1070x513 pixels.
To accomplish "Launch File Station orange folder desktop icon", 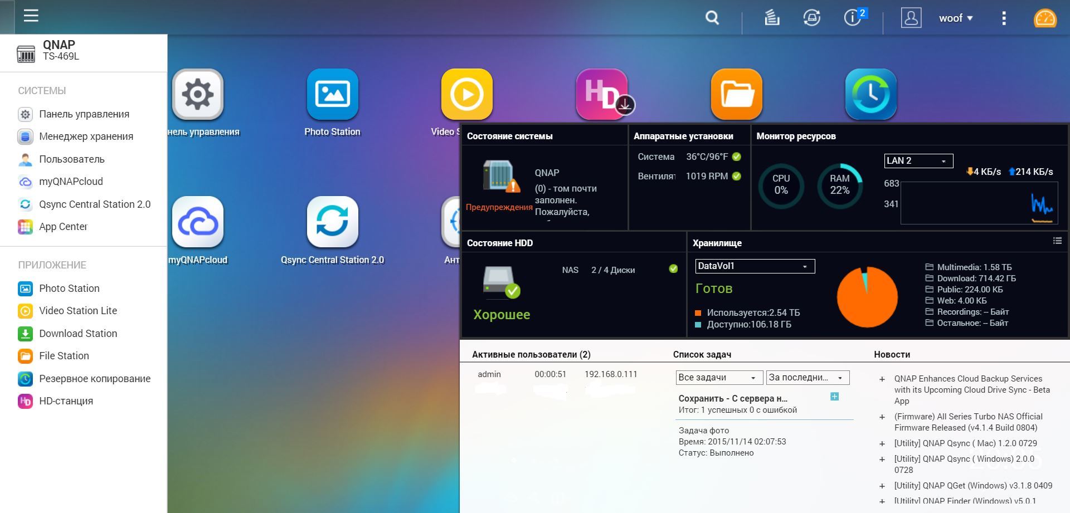I will [737, 94].
